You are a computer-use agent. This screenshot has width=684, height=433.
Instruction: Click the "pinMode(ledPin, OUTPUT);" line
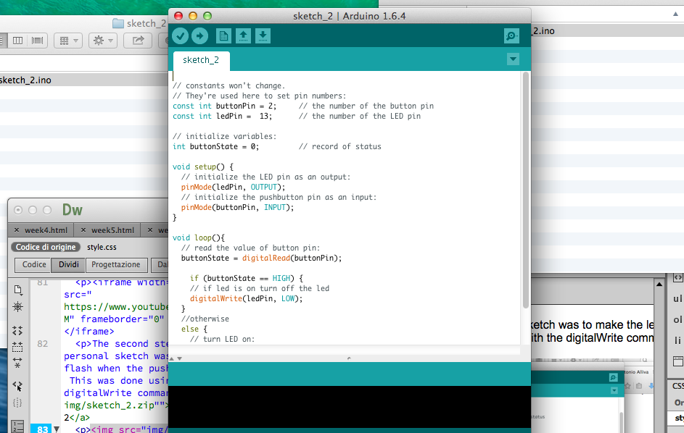(233, 188)
